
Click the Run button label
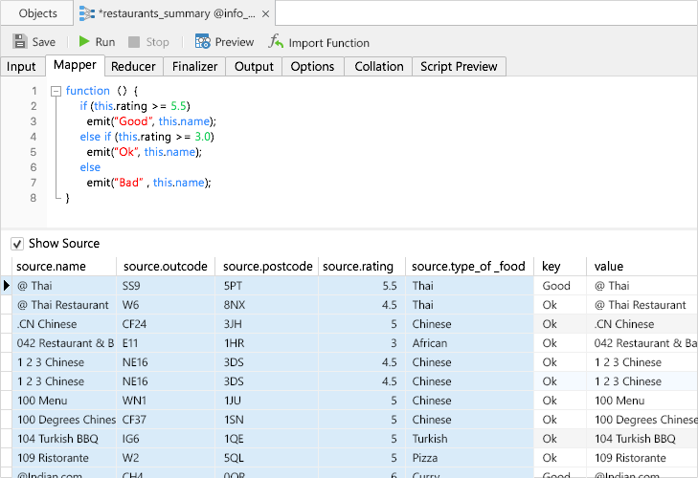[x=105, y=42]
